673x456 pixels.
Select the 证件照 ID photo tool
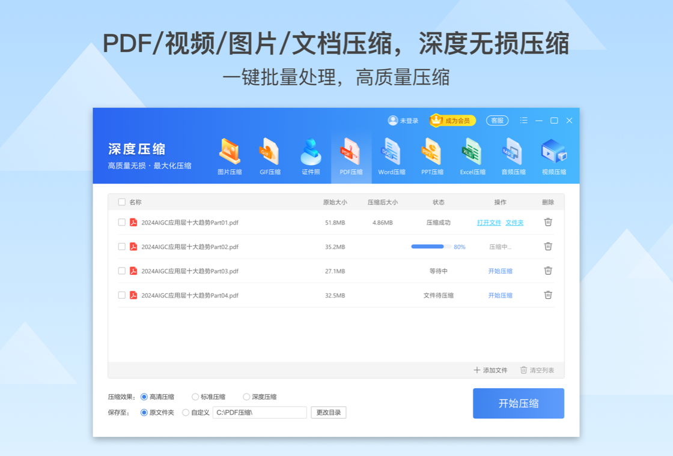tap(311, 157)
